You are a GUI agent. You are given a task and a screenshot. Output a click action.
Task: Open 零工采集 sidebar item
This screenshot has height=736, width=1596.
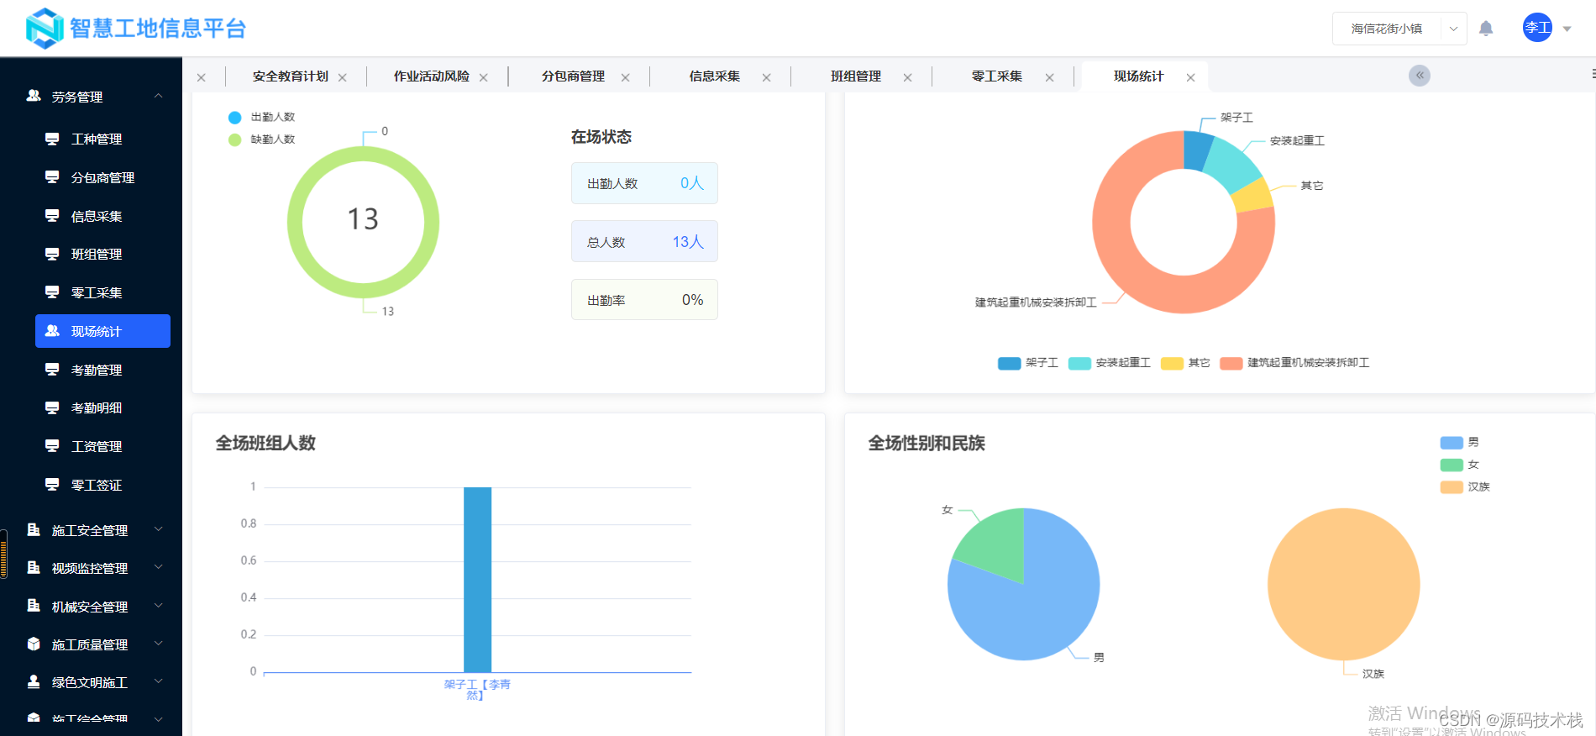pyautogui.click(x=97, y=292)
